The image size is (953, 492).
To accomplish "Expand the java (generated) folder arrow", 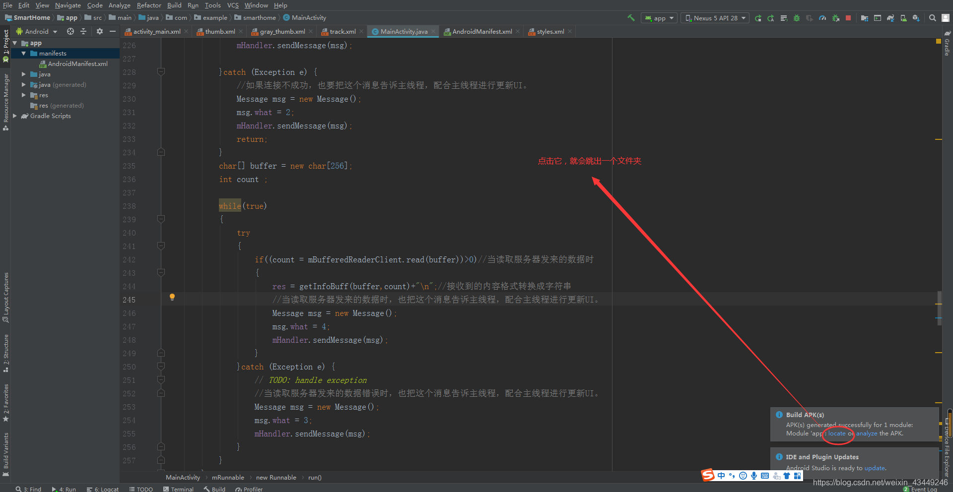I will click(x=23, y=85).
